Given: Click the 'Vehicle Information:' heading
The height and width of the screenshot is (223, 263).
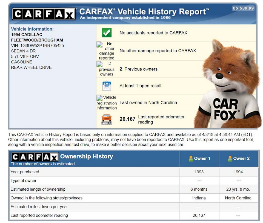Looking at the screenshot, I should coord(32,29).
